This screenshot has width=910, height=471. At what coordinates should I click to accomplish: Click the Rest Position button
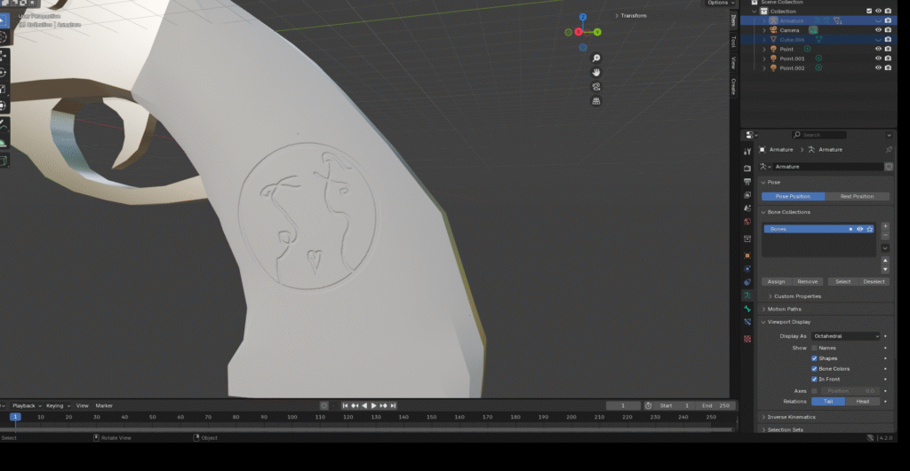tap(857, 196)
